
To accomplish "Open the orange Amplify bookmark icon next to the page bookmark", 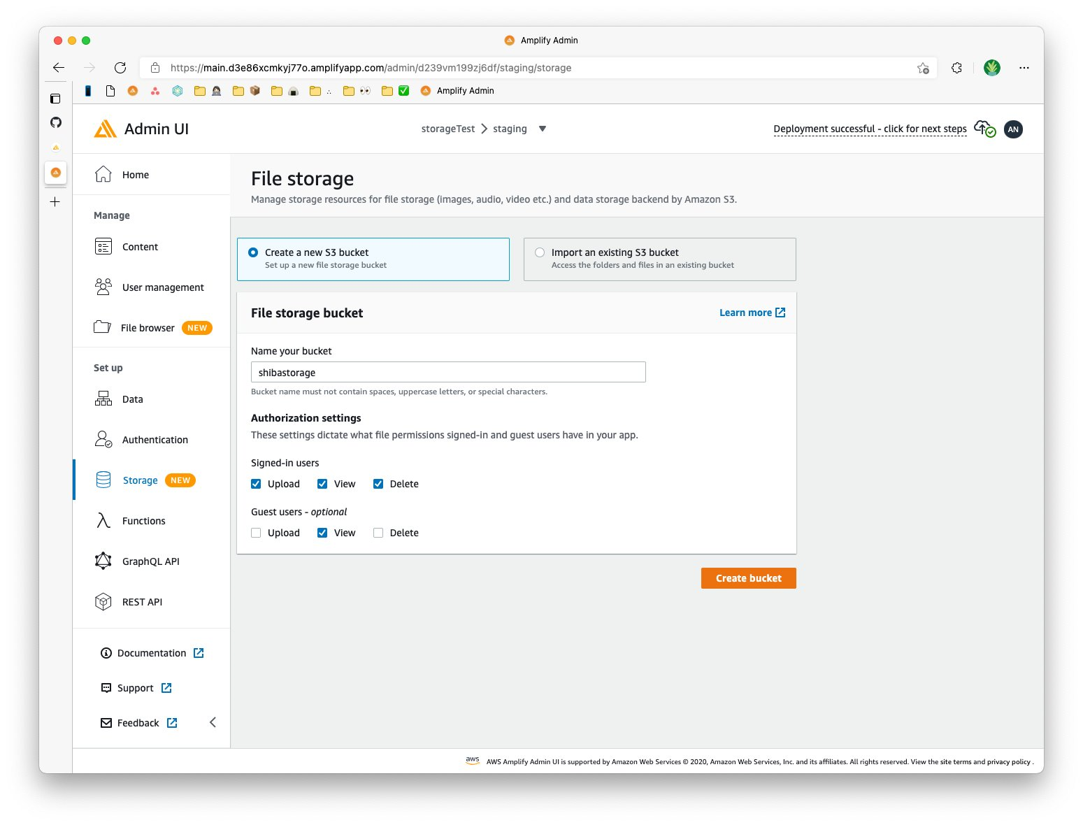I will 133,91.
